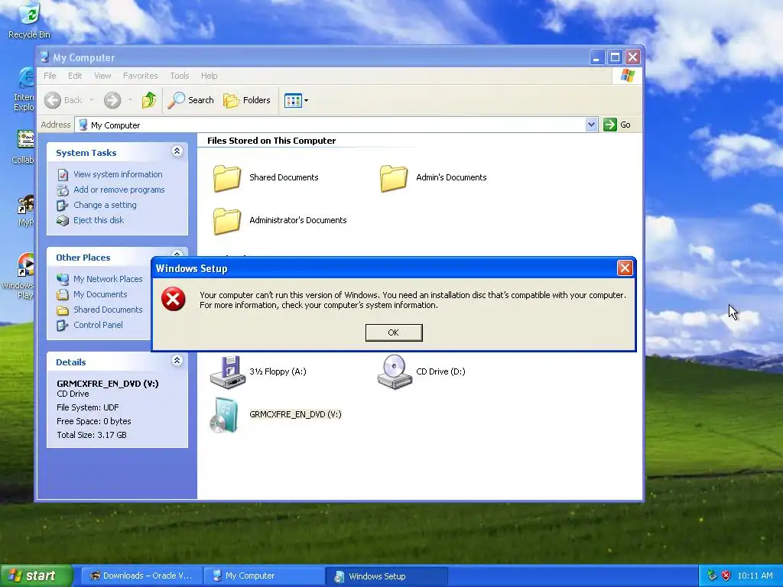The width and height of the screenshot is (783, 587).
Task: Select the CD Drive (D:) icon
Action: [x=395, y=372]
